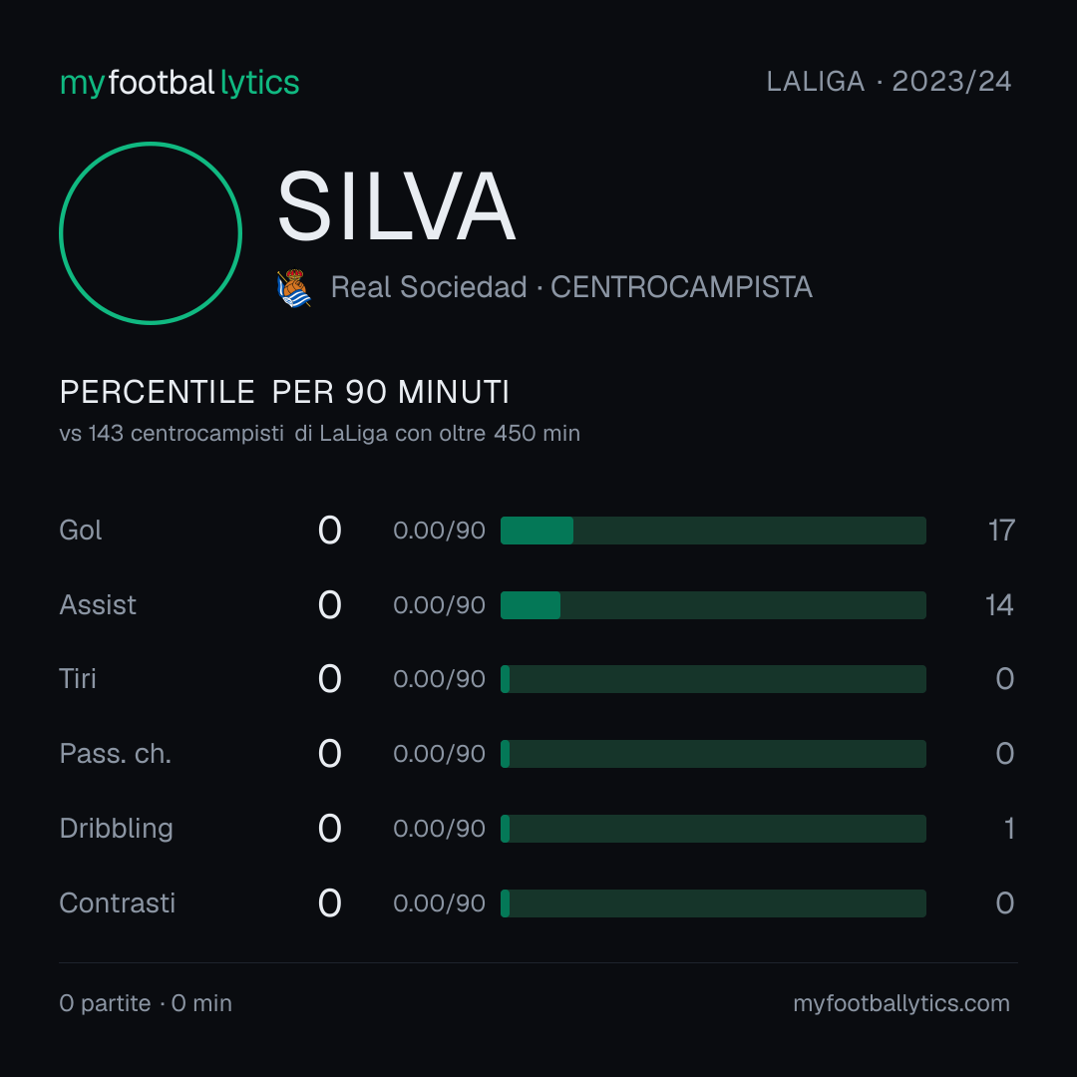Click the Gol percentile value 17
This screenshot has width=1077, height=1077.
click(1001, 531)
